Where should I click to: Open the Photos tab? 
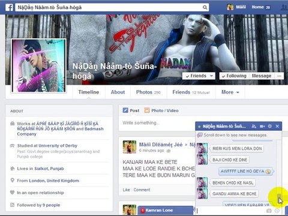click(x=148, y=92)
